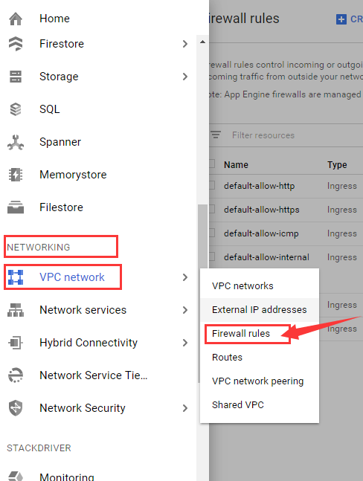Click the Memorystore chip icon
Image resolution: width=363 pixels, height=481 pixels.
[16, 175]
